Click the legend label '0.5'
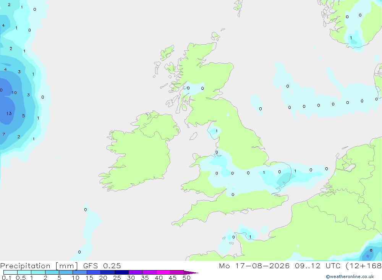 coord(21,278)
